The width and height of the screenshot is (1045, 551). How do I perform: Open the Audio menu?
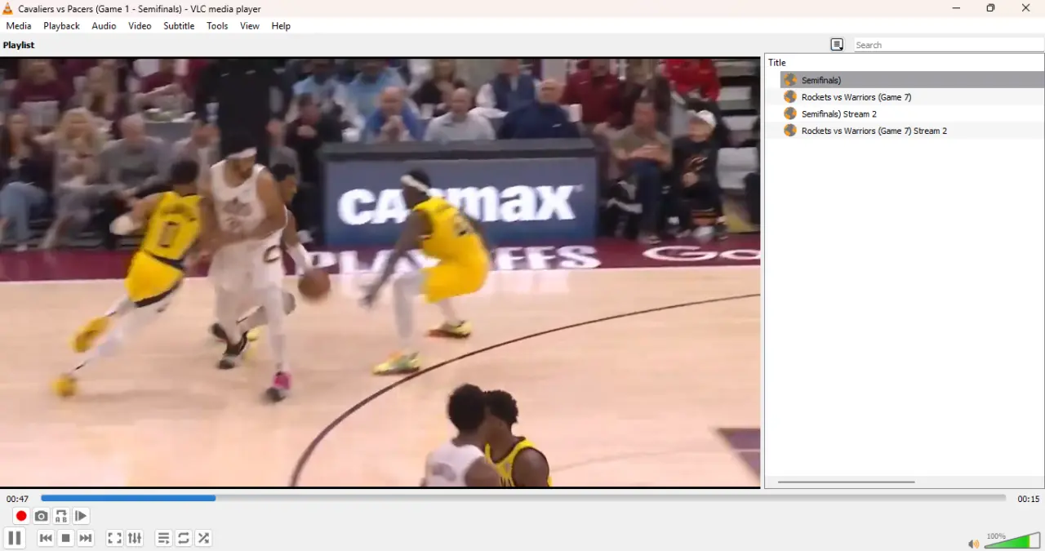coord(104,26)
